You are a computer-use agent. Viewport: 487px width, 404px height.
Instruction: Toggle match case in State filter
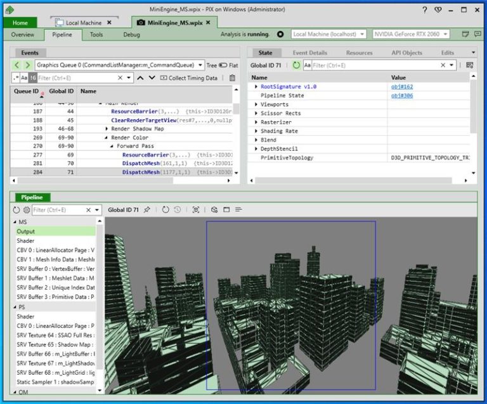tap(307, 65)
